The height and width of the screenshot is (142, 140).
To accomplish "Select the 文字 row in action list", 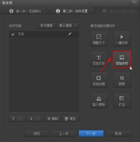I will click(44, 34).
